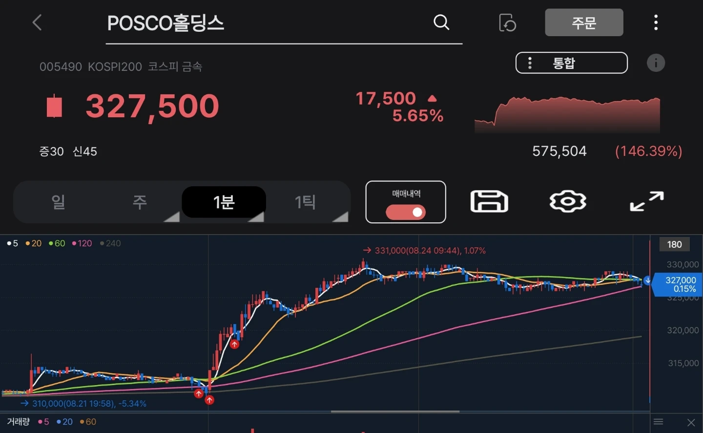Tap the 신45 credit rate label

[85, 152]
